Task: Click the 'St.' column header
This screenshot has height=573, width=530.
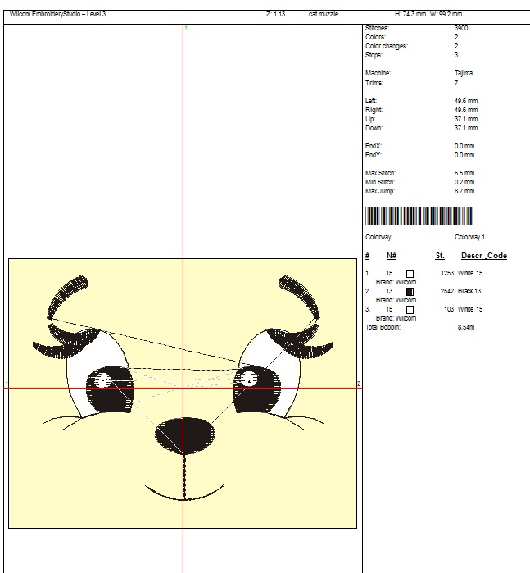Action: click(x=440, y=256)
